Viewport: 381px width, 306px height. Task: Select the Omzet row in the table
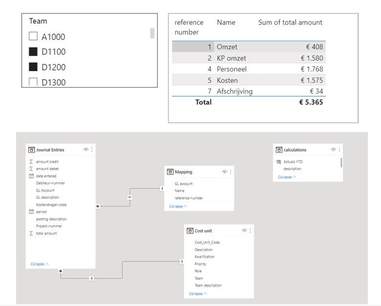249,47
